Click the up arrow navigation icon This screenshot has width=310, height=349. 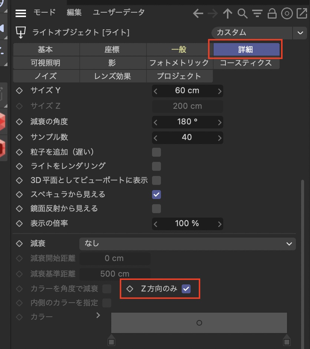click(x=227, y=14)
